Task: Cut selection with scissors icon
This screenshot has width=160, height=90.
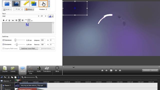Action: click(9, 77)
